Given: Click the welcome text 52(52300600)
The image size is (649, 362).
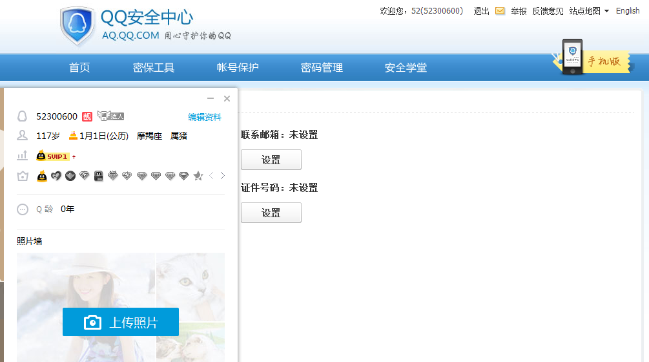Looking at the screenshot, I should pos(437,11).
